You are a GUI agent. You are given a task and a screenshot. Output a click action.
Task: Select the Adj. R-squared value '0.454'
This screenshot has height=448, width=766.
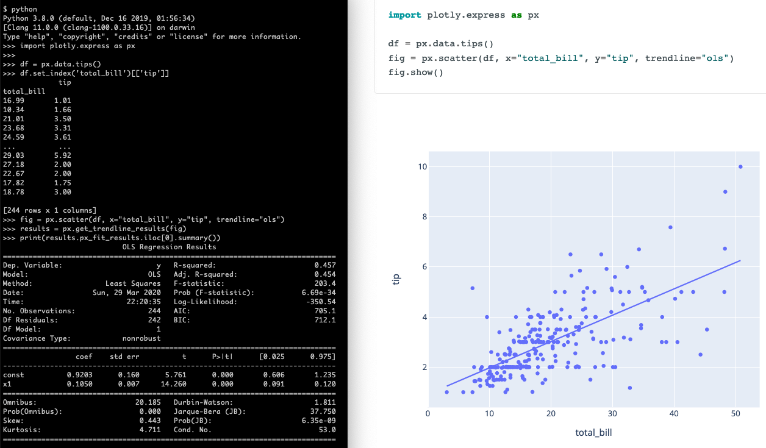pos(324,274)
